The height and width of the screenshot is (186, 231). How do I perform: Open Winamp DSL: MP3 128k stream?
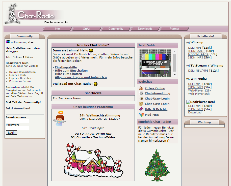[x=195, y=48]
